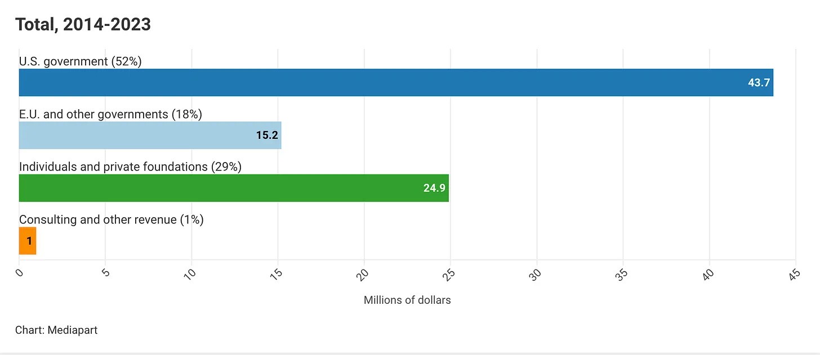Click the E.U. and other governments (18%) label
The height and width of the screenshot is (355, 820).
[x=110, y=114]
